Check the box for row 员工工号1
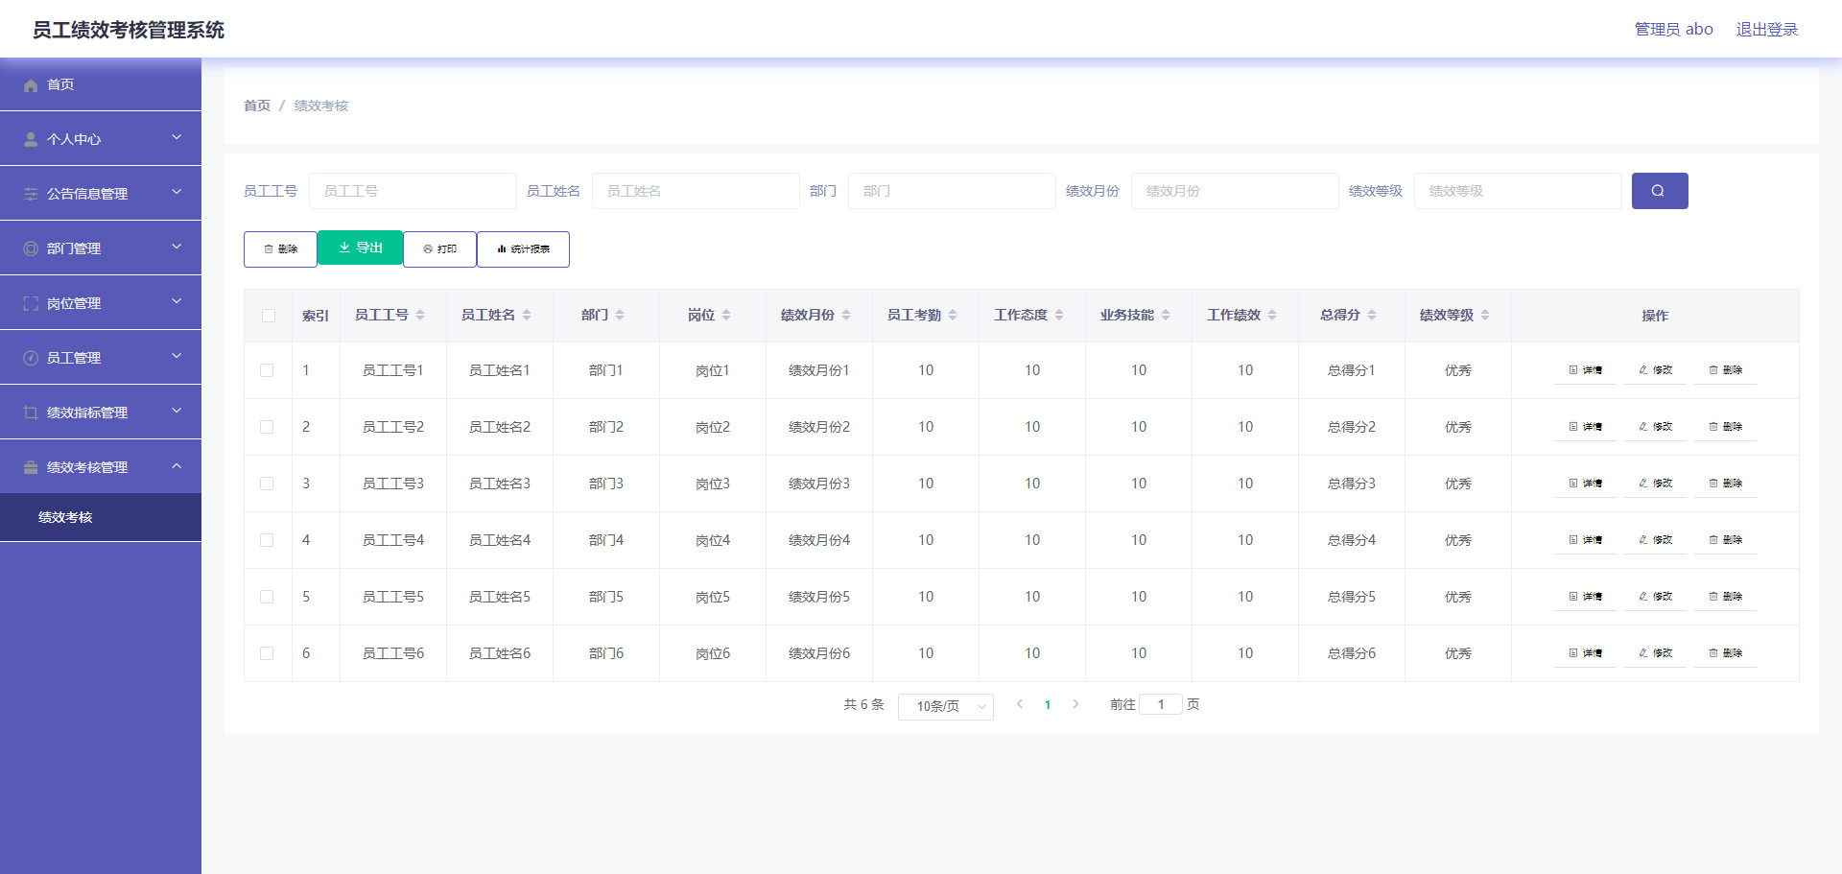The image size is (1842, 874). click(x=267, y=370)
